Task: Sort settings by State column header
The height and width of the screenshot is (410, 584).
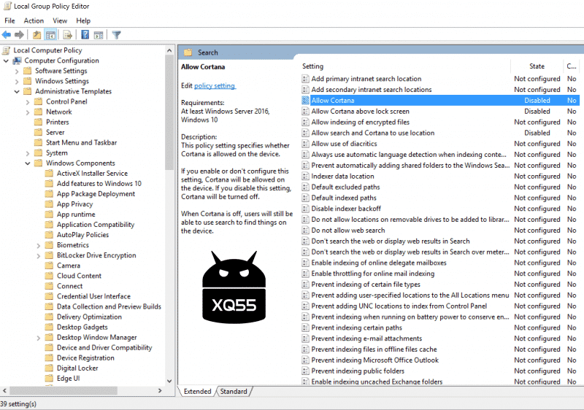Action: [x=537, y=66]
